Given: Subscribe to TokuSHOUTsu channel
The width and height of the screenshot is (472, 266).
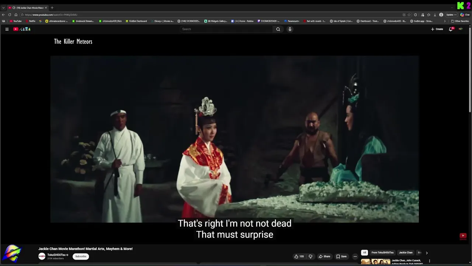Looking at the screenshot, I should [81, 256].
